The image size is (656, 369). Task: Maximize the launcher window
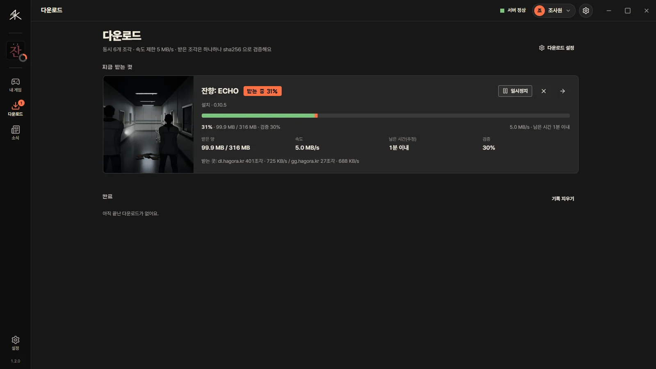tap(628, 11)
